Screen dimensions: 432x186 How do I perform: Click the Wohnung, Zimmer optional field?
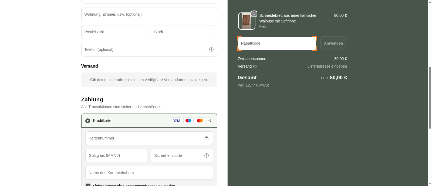coord(149,14)
